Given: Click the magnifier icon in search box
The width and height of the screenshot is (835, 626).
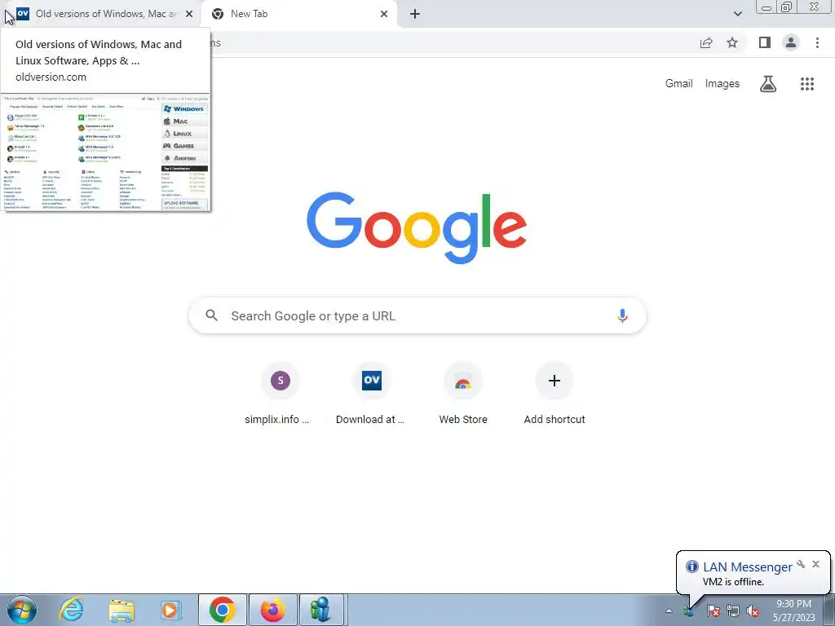Looking at the screenshot, I should pyautogui.click(x=211, y=315).
